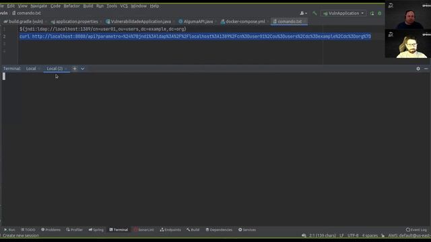Screen dimensions: 431x242
Task: Open VulnApplication run configuration dropdown
Action: point(343,13)
